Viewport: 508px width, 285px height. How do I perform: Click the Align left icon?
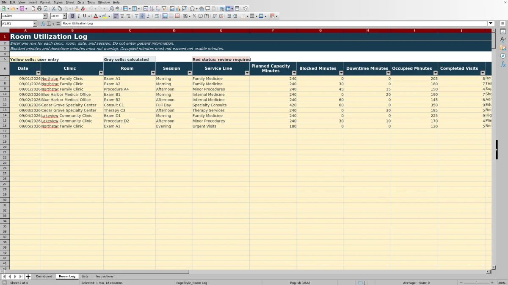pyautogui.click(x=116, y=16)
